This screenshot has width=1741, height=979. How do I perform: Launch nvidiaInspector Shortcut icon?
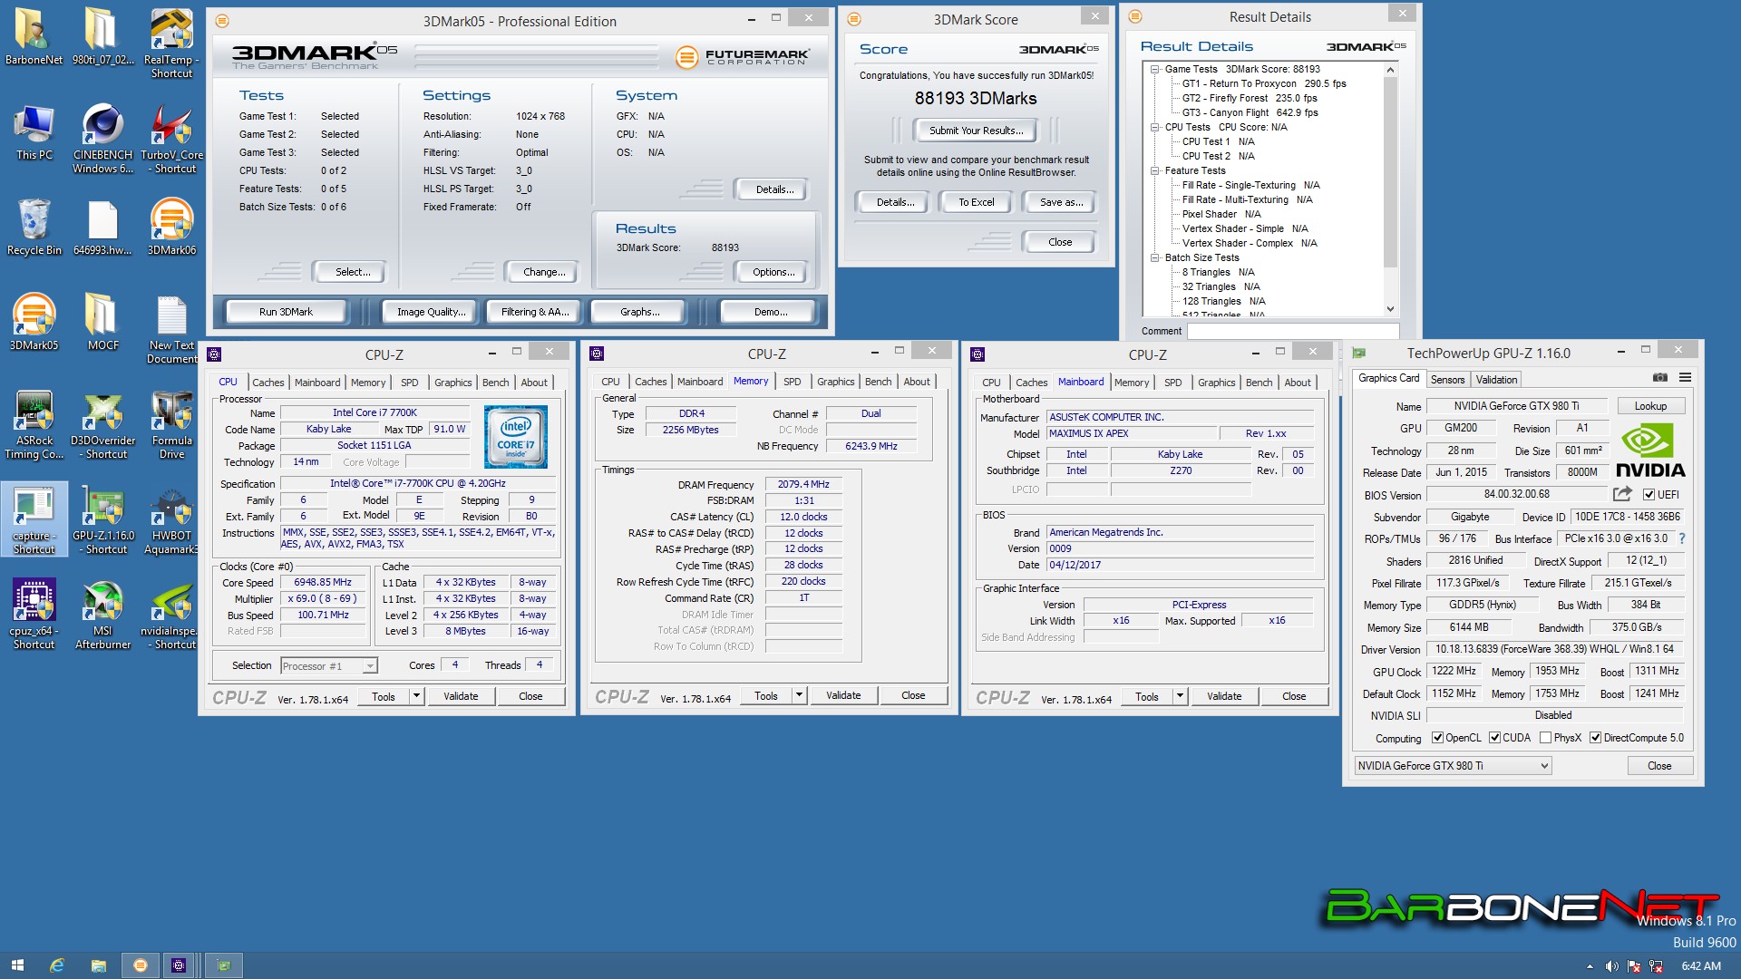(x=171, y=615)
